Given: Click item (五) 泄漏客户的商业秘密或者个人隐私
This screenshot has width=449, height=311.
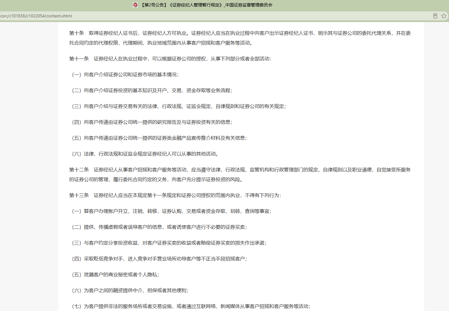Looking at the screenshot, I should point(116,274).
